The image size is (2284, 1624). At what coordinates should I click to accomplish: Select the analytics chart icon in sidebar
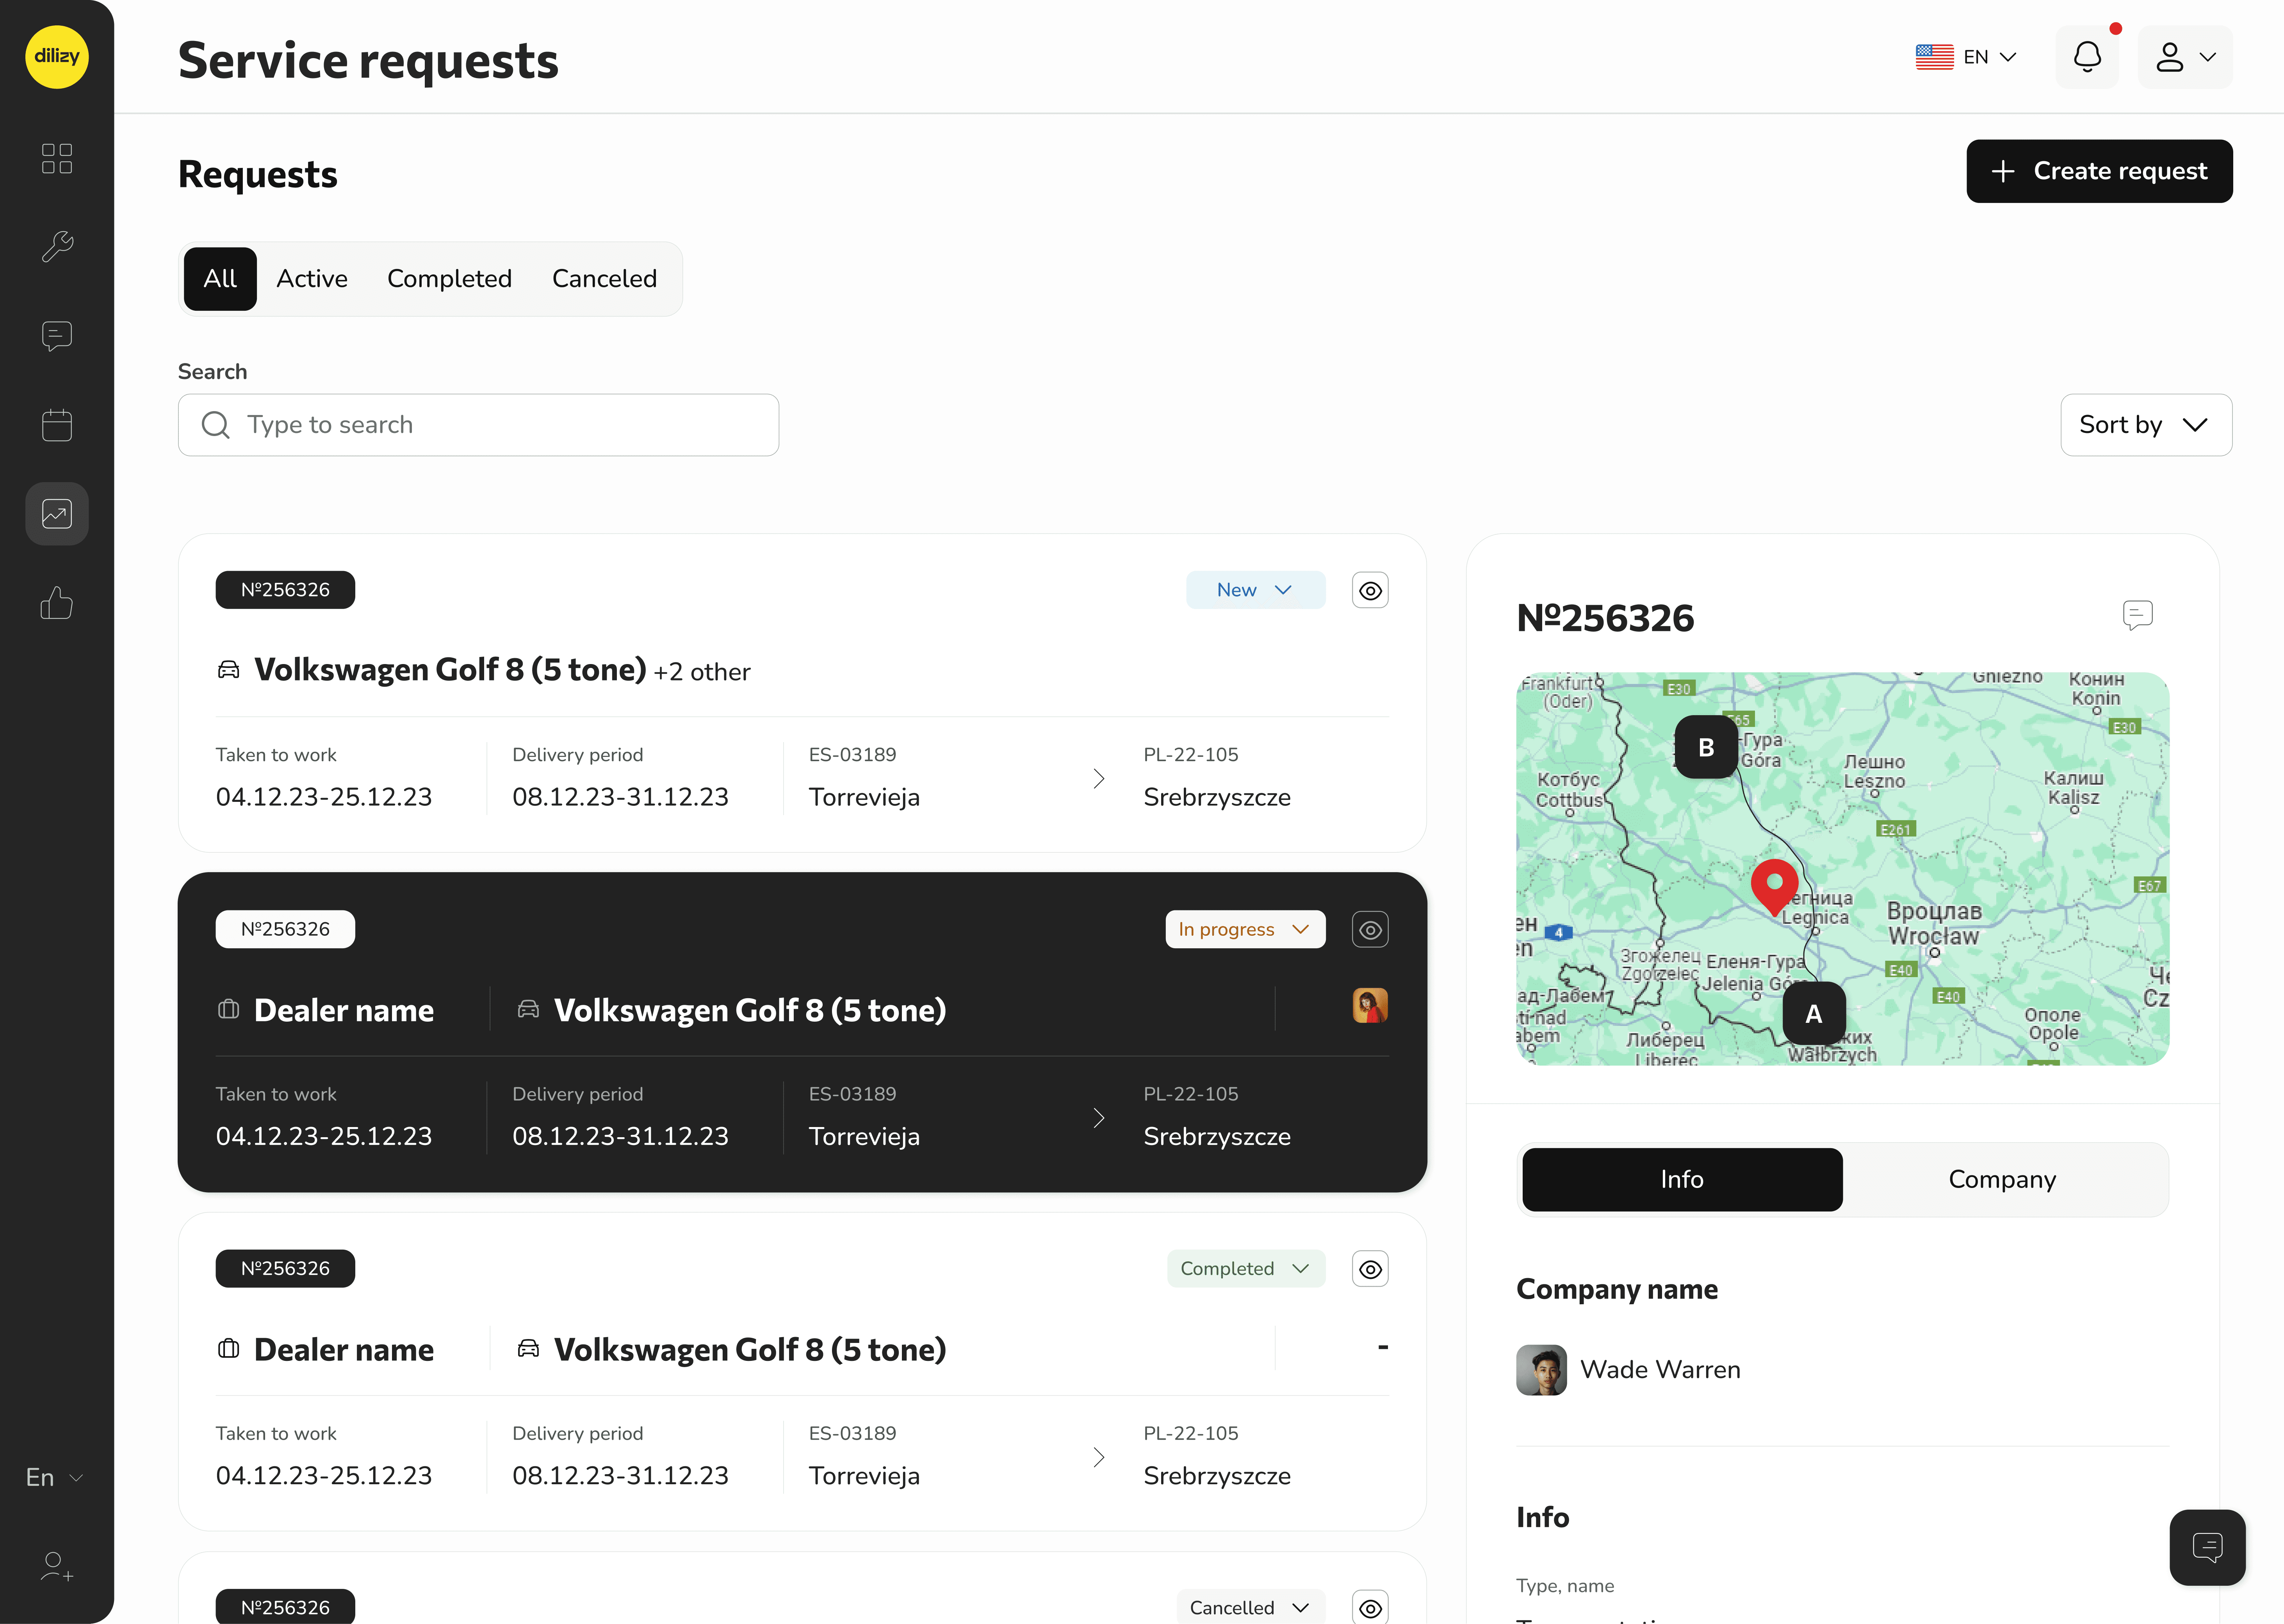tap(57, 513)
